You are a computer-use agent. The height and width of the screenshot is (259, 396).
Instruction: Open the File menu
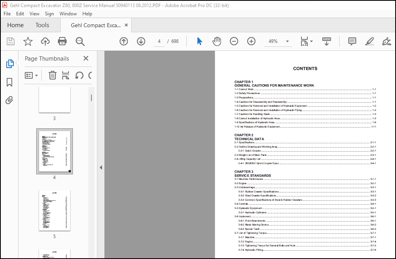(x=7, y=14)
